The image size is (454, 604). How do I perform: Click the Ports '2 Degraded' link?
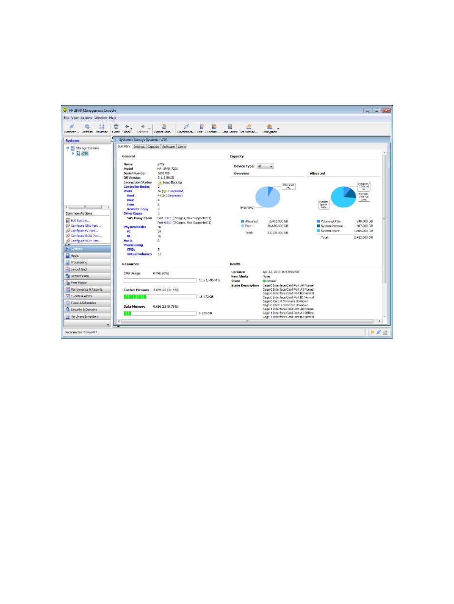(175, 191)
